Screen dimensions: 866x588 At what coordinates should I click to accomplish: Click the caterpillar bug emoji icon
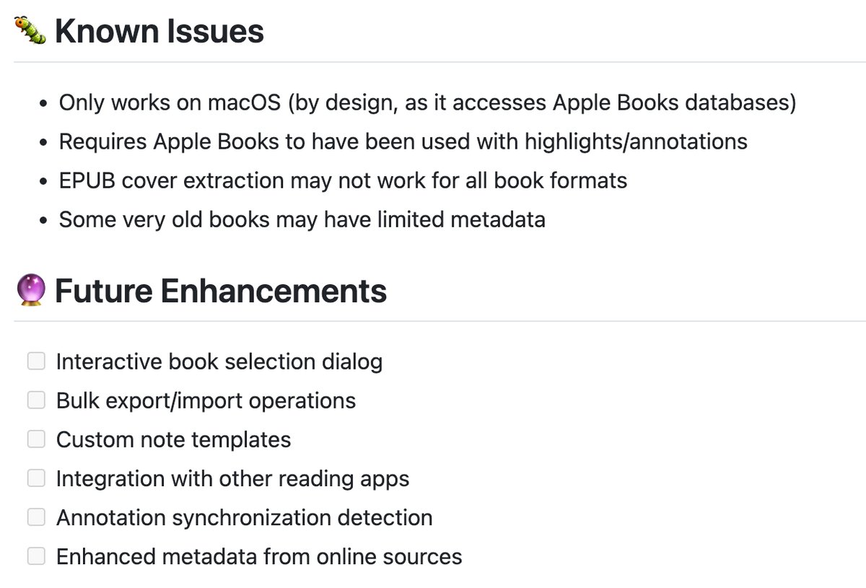click(x=31, y=31)
